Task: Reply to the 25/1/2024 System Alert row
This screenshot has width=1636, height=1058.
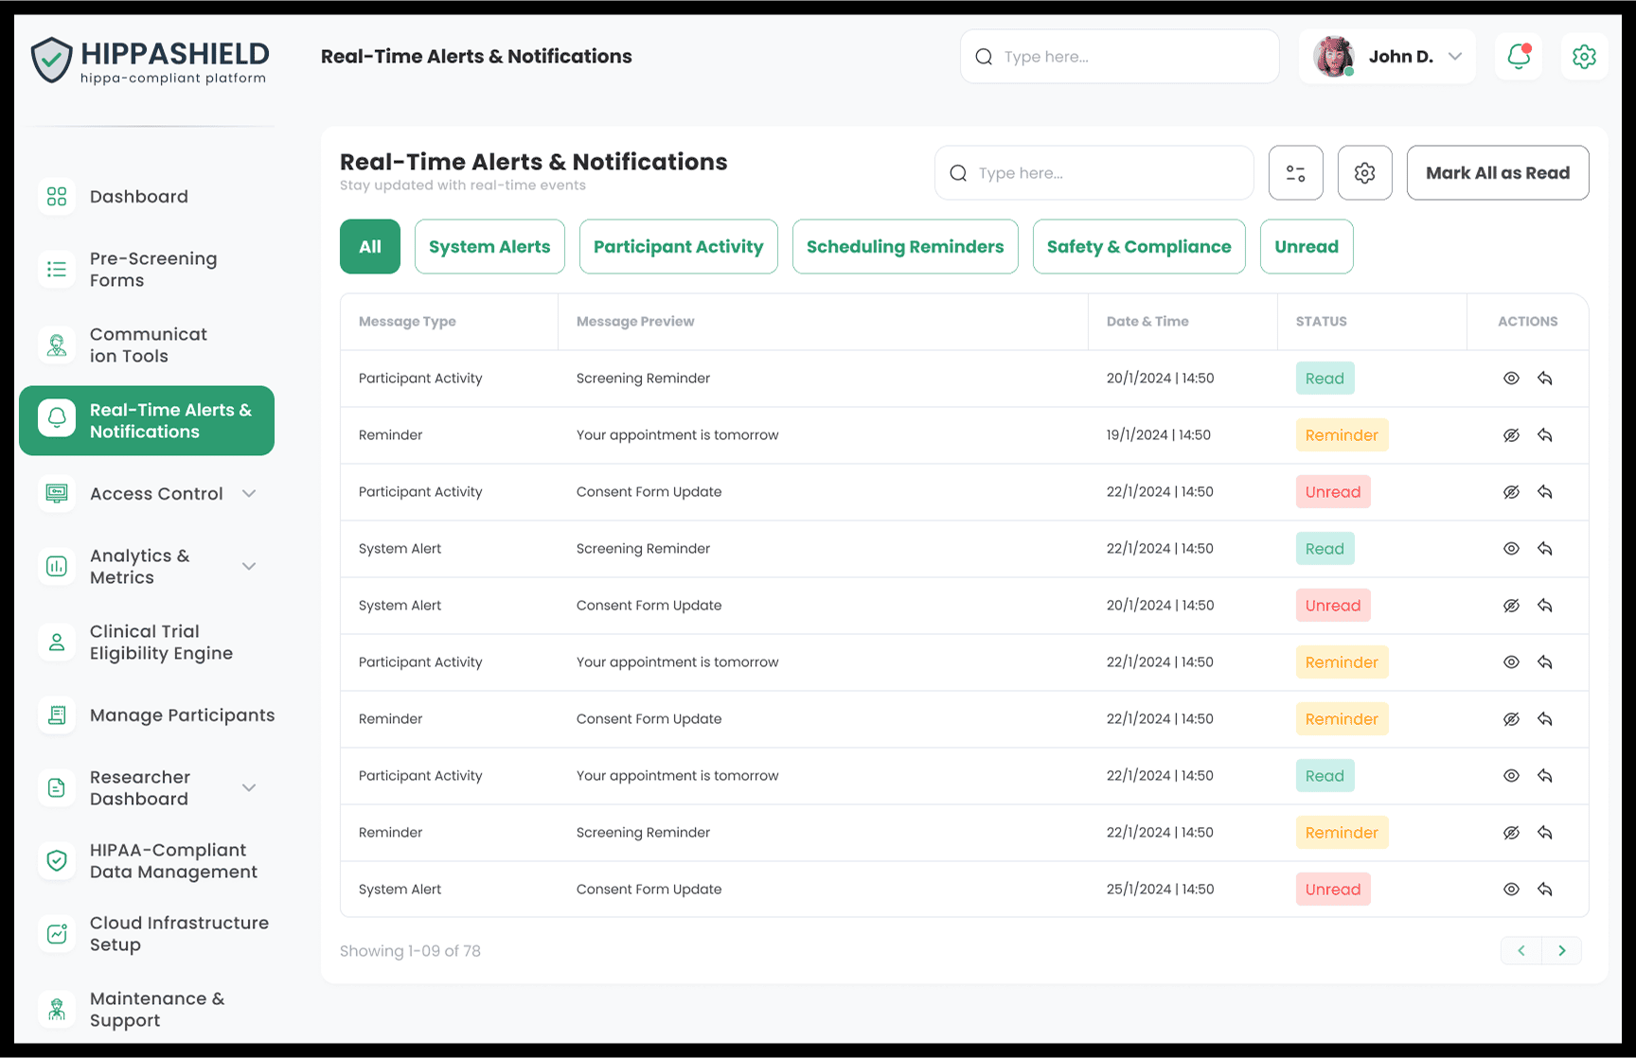Action: coord(1545,890)
